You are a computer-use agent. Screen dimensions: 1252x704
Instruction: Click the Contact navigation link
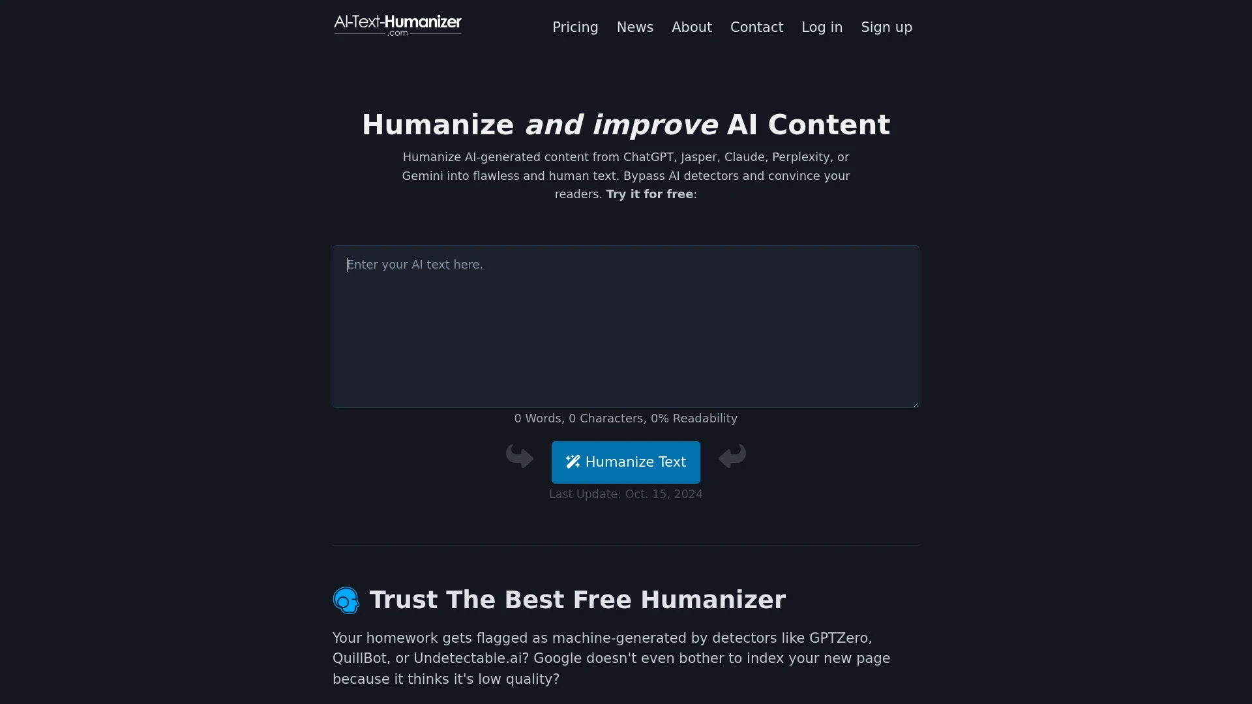(x=756, y=27)
